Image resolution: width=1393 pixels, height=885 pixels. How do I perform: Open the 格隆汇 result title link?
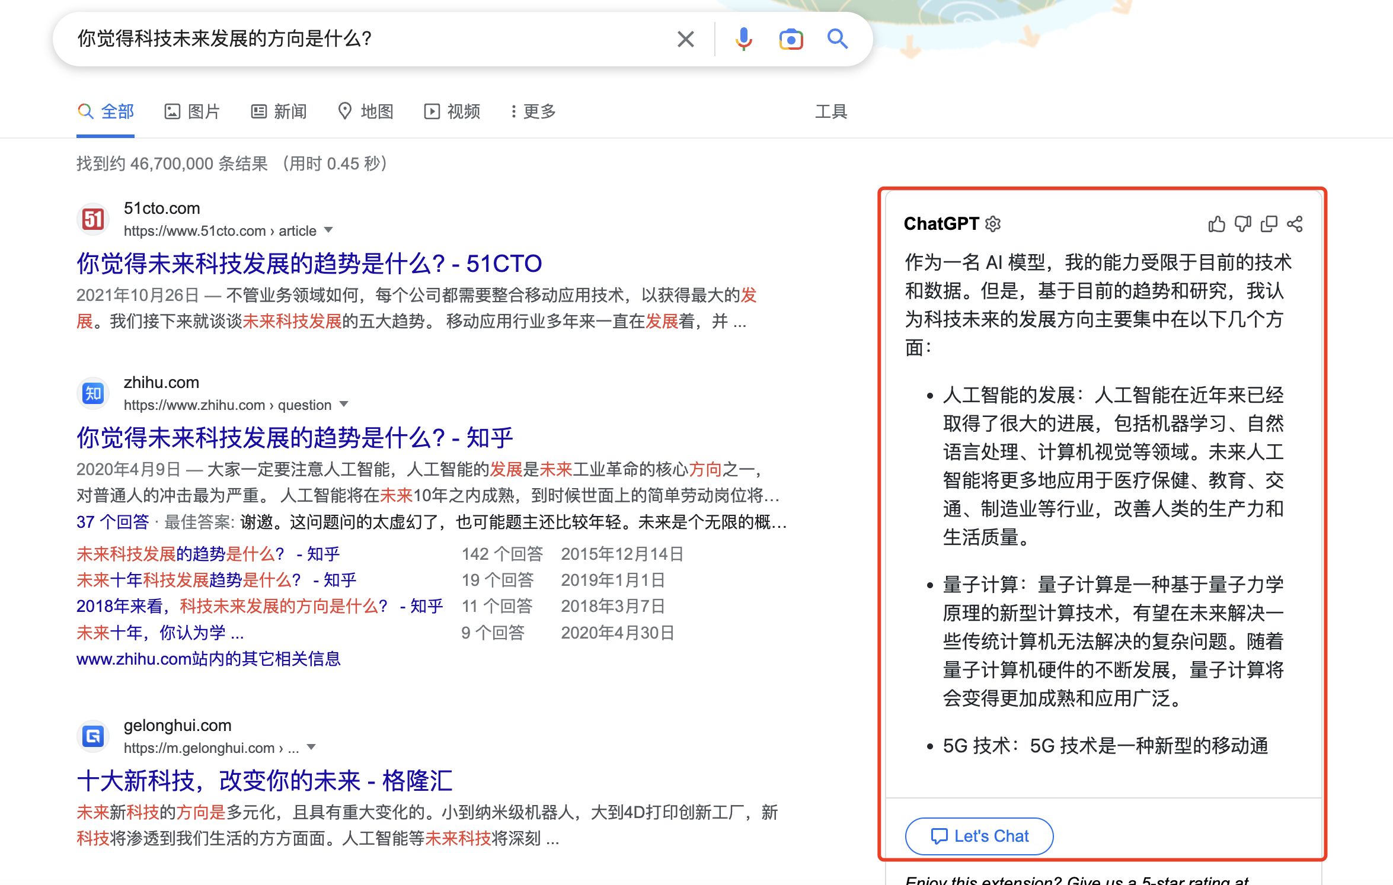[x=264, y=781]
